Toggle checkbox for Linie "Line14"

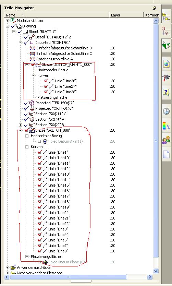[x=39, y=180]
